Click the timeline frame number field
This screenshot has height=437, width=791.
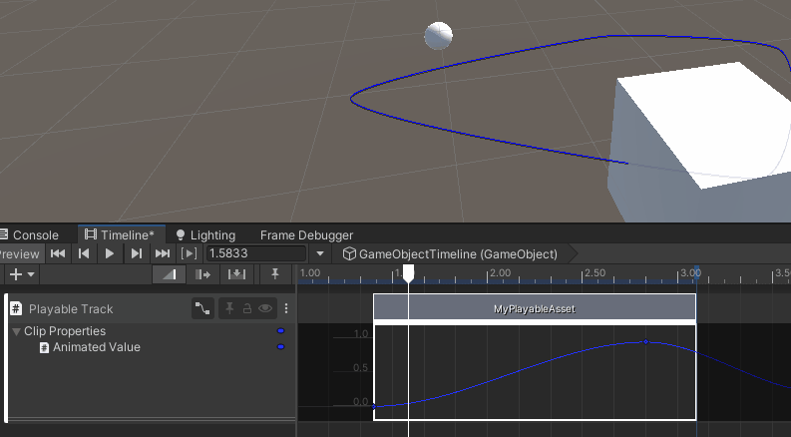(x=254, y=254)
